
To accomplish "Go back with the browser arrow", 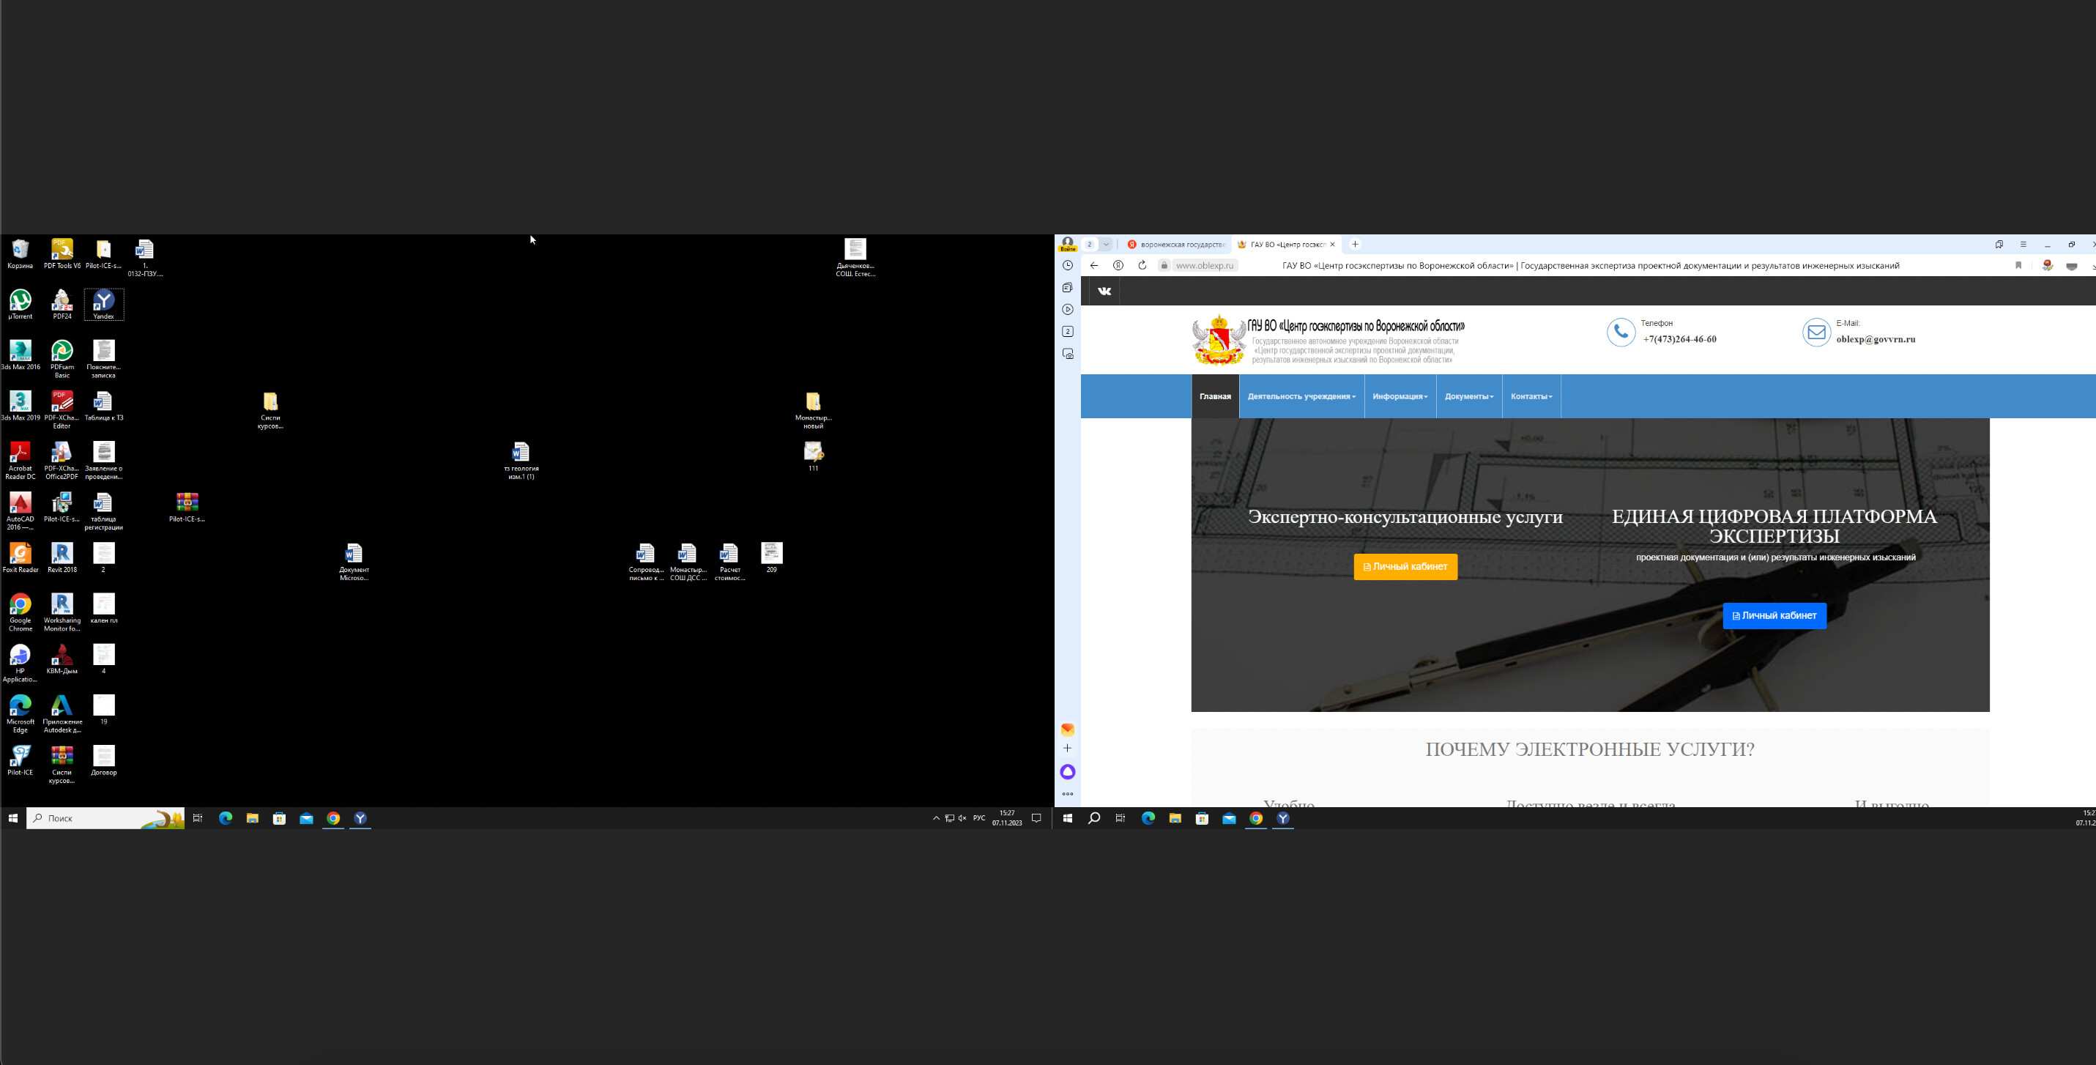I will (1093, 265).
